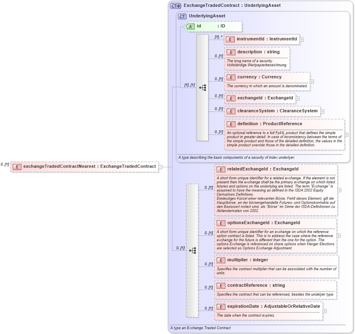Viewport: 355px width, 334px height.
Task: Click the E icon of exchangeId element
Action: click(231, 98)
